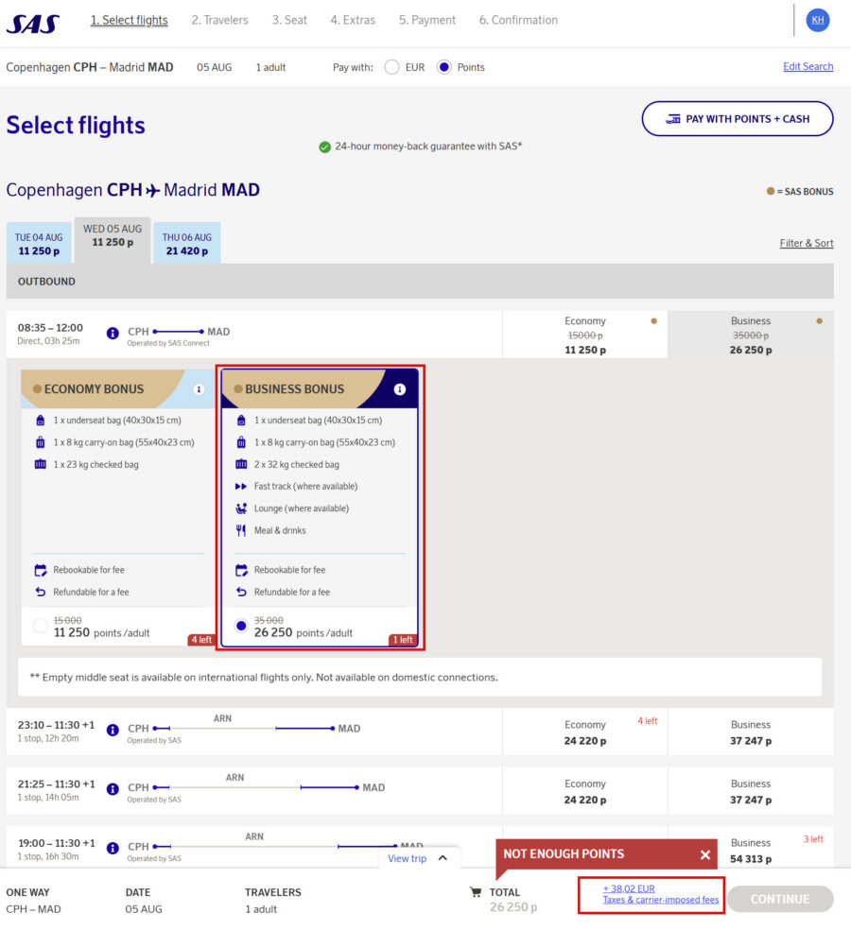Switch to WED 05 AUG date tab
This screenshot has width=851, height=930.
click(113, 240)
